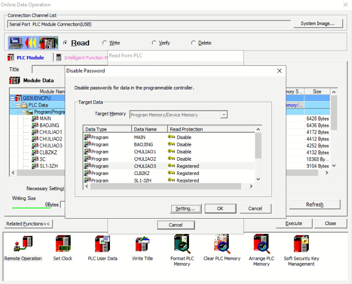Open the Remote Operation icon
Screen dimensions: 352x284
[x=23, y=245]
